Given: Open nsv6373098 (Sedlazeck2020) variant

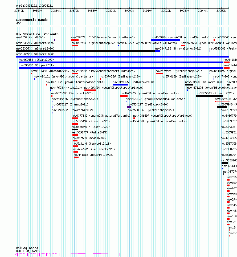Looking at the screenshot, I should [x=72, y=93].
